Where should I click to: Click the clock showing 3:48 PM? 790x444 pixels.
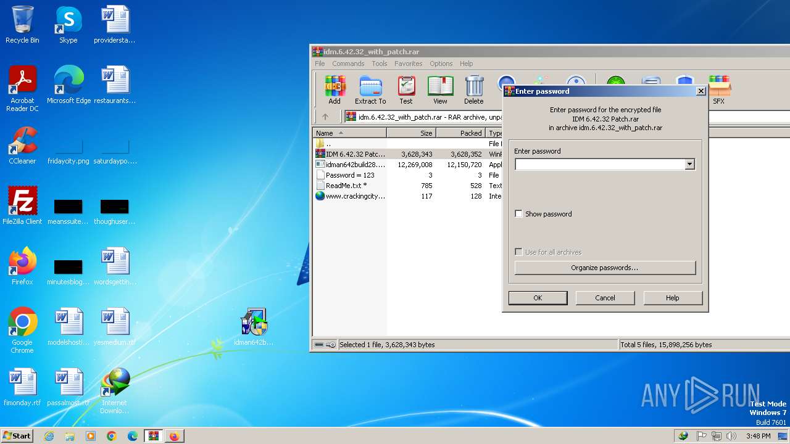click(x=758, y=436)
